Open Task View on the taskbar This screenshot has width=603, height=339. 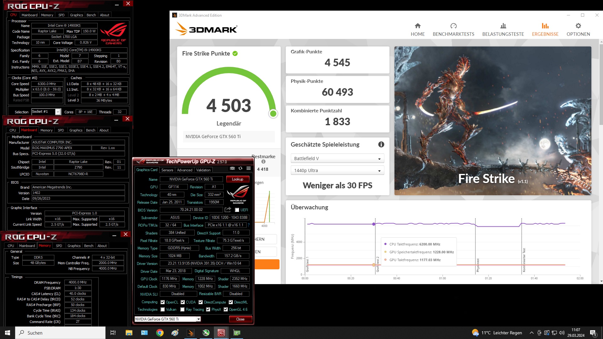click(113, 333)
